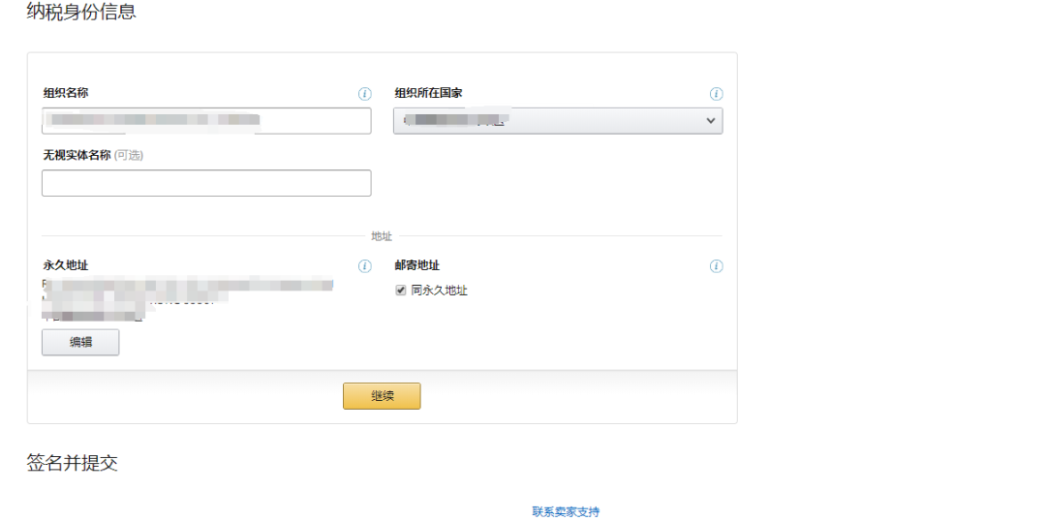Expand the 签名并提交 section heading
The height and width of the screenshot is (522, 1046).
(x=72, y=463)
